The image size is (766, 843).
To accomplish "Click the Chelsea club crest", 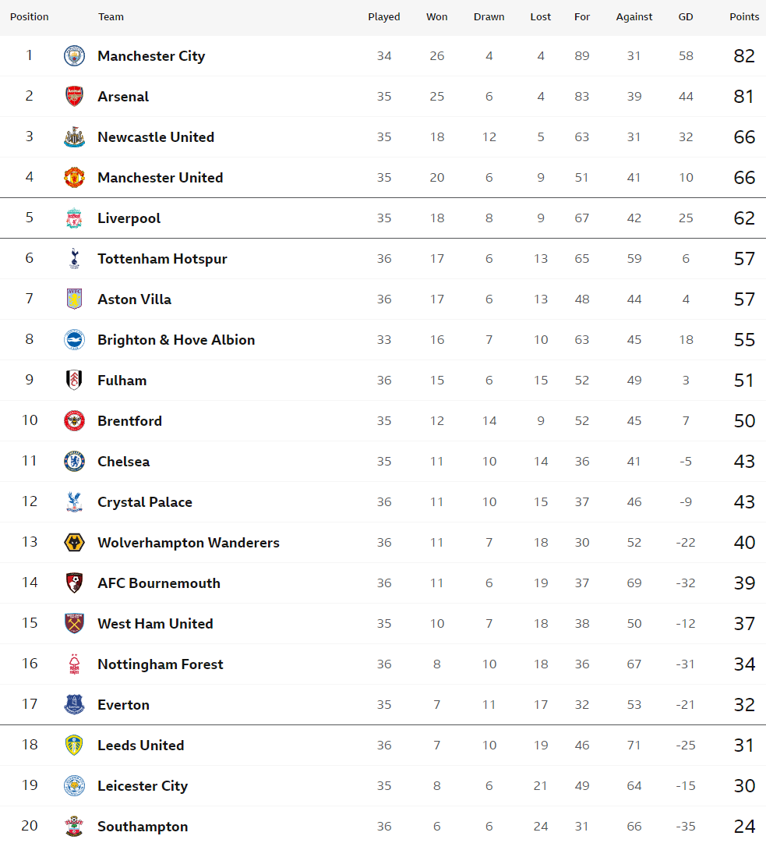I will point(74,462).
